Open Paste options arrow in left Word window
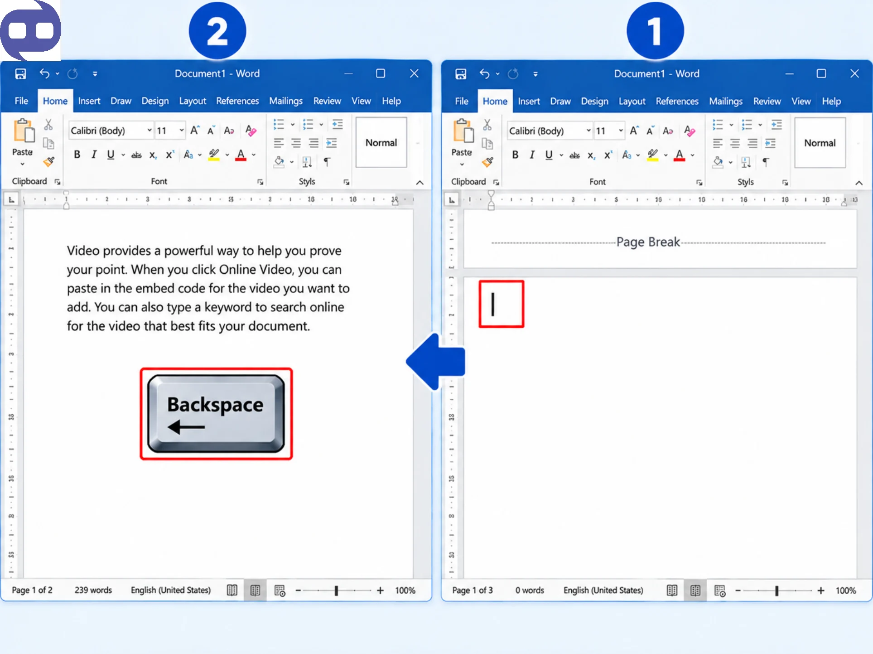This screenshot has width=873, height=654. click(22, 164)
